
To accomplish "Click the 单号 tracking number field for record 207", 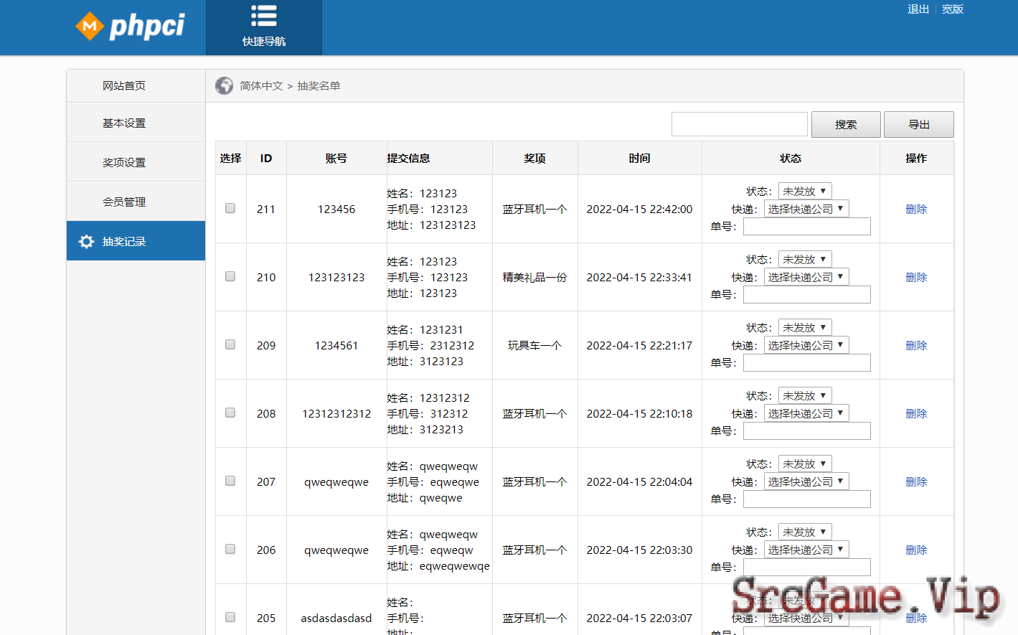I will click(x=806, y=499).
